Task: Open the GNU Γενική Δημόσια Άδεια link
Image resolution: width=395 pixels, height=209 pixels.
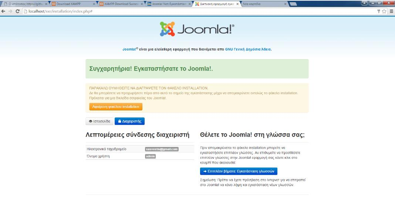Action: 248,49
